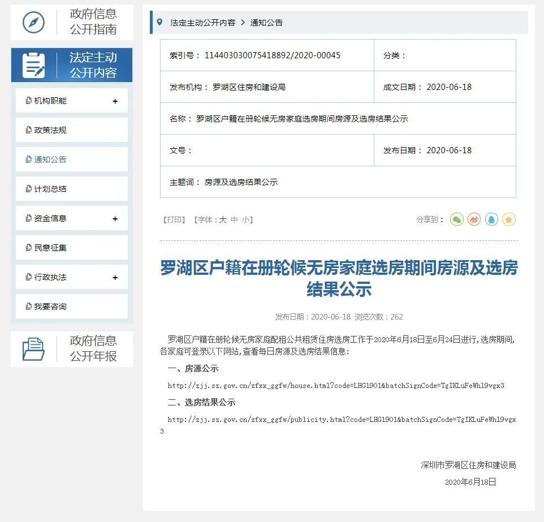The image size is (544, 522).
Task: Click 法定主动公开内容 in the breadcrumb
Action: [202, 23]
